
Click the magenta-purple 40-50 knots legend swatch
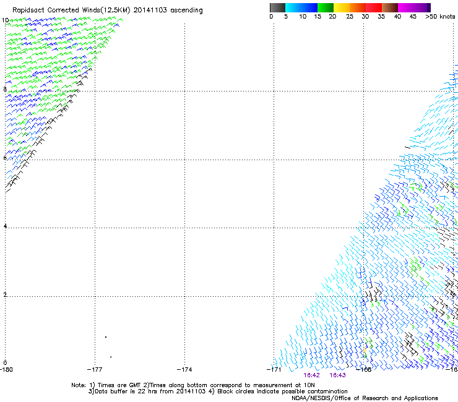point(414,7)
